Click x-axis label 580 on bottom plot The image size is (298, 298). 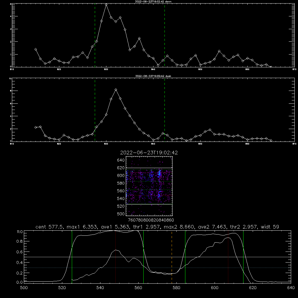click(176, 288)
